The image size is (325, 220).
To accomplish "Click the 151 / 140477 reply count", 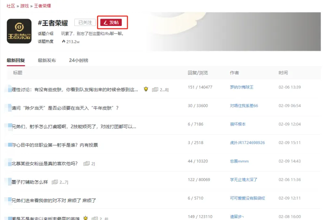I will (200, 87).
